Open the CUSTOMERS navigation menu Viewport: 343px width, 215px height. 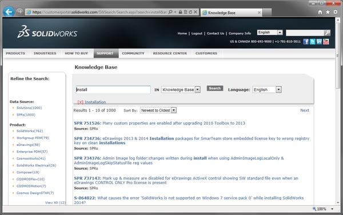point(206,53)
